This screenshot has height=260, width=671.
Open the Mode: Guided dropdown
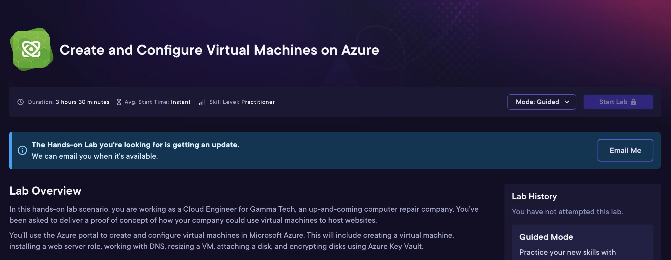542,102
